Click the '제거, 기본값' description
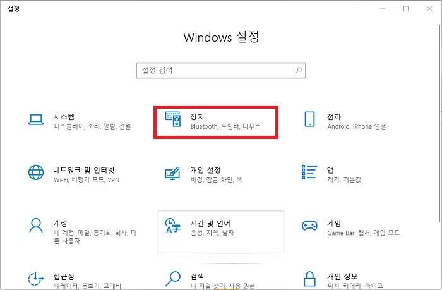Image resolution: width=442 pixels, height=290 pixels. click(344, 179)
